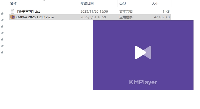Click the 1 KB size value
The image size is (200, 109).
[166, 12]
